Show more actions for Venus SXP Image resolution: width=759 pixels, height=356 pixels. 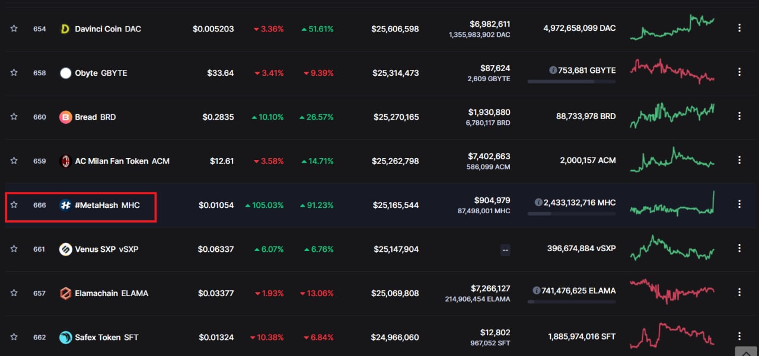[x=739, y=248]
